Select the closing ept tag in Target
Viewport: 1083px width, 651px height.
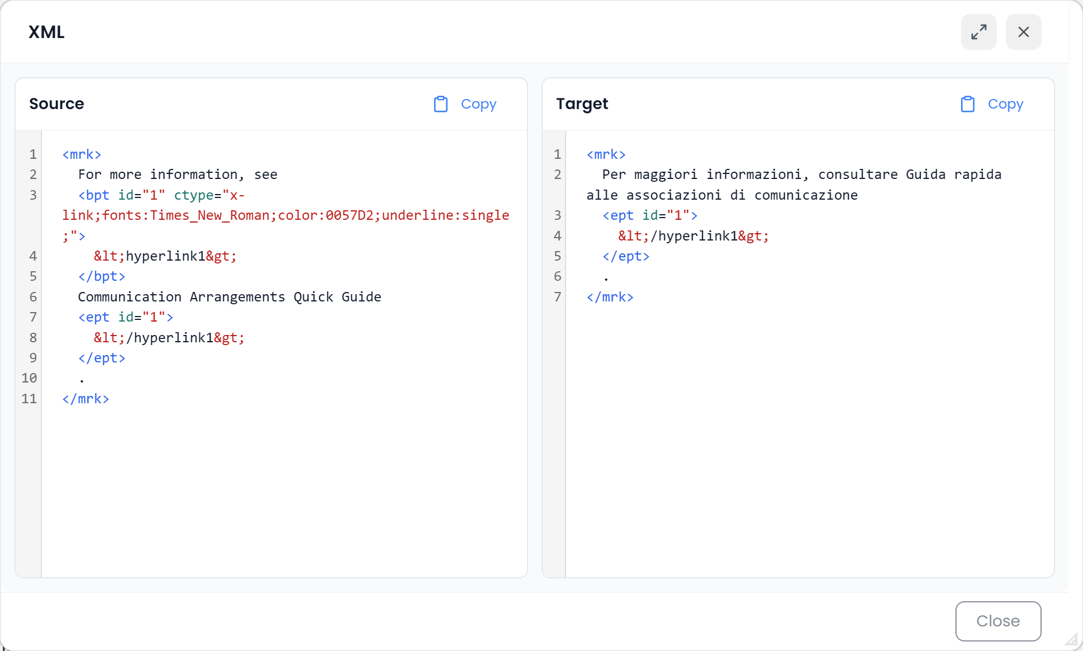click(627, 256)
